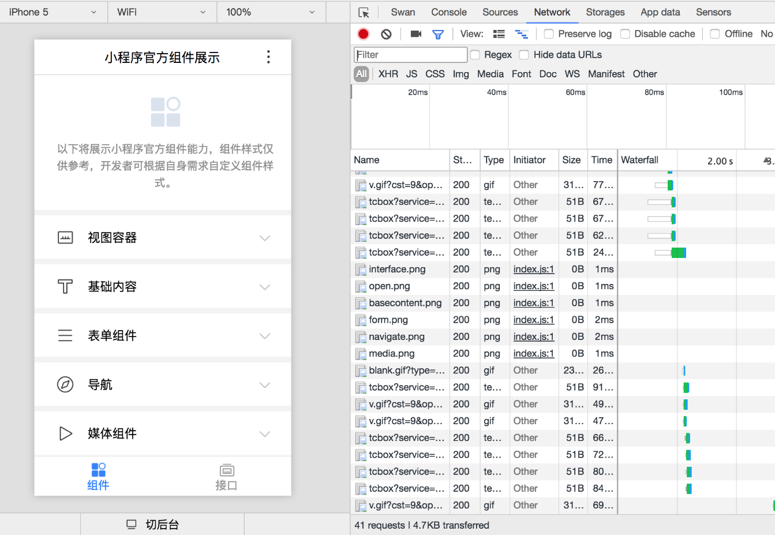This screenshot has height=535, width=775.
Task: Open the index.js:1 initiator link for interface.png
Action: pos(533,269)
